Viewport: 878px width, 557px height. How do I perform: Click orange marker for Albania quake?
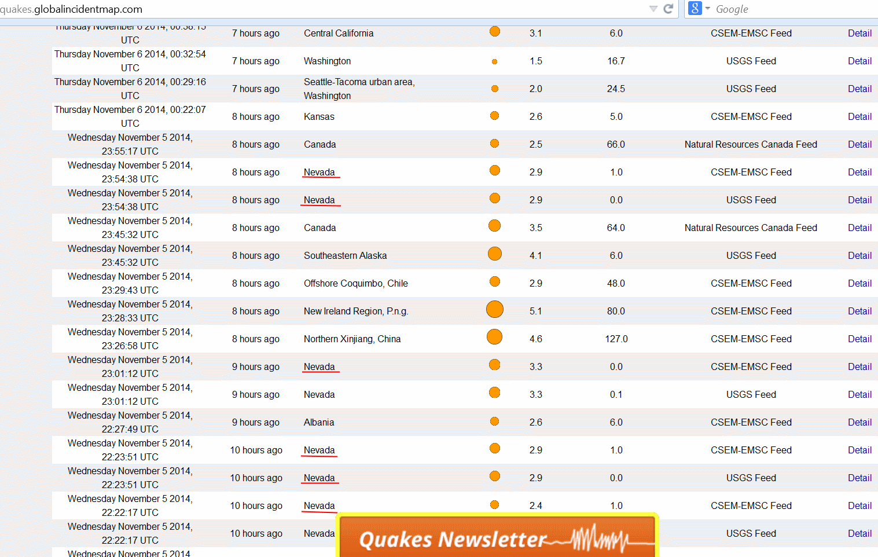(495, 422)
